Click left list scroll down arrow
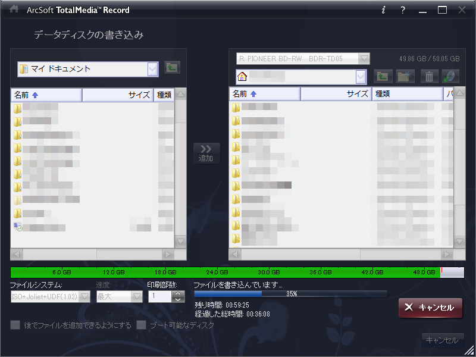Screen dimensions: 476x357 [x=181, y=242]
